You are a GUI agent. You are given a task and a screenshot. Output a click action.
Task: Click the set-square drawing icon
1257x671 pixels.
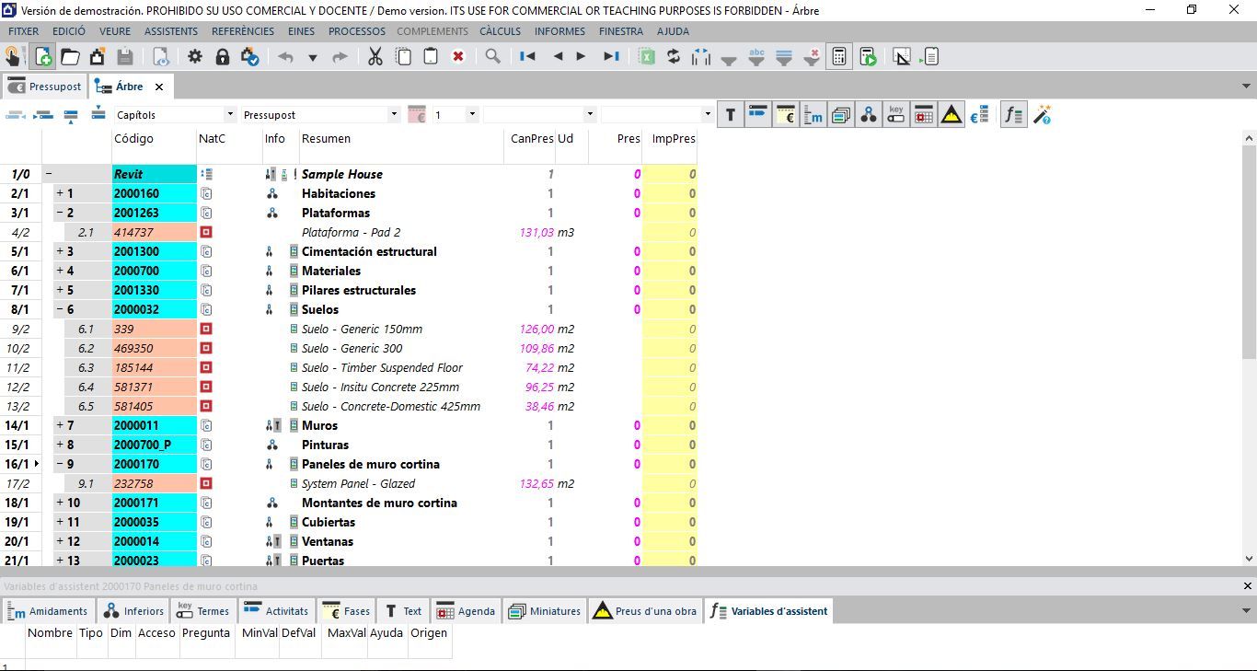point(901,57)
